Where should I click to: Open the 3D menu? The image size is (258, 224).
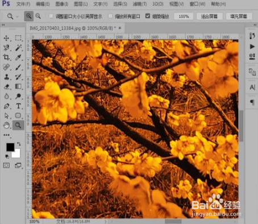tap(158, 4)
